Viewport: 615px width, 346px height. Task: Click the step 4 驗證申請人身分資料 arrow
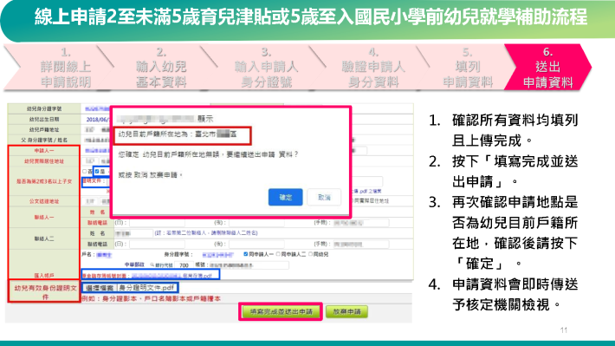(x=372, y=67)
